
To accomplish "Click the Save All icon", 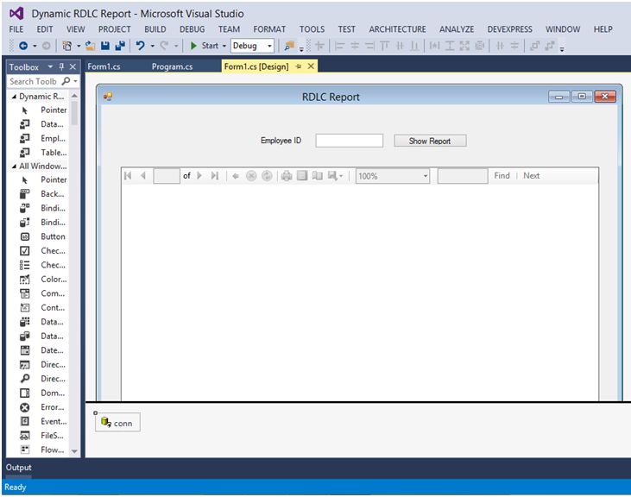I will tap(120, 46).
